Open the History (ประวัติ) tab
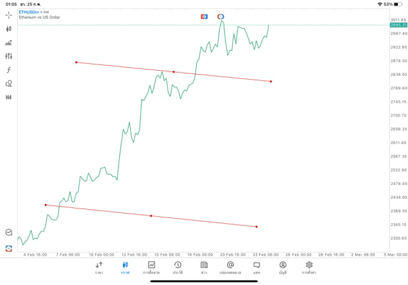Viewport: 408px width, 285px height. pos(177,267)
